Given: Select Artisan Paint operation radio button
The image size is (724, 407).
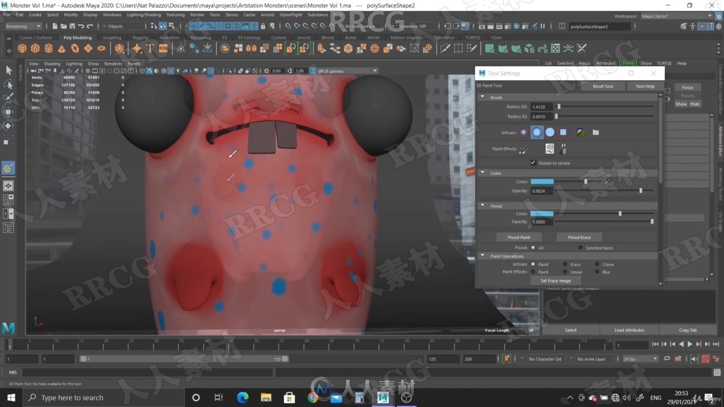Looking at the screenshot, I should (x=533, y=264).
